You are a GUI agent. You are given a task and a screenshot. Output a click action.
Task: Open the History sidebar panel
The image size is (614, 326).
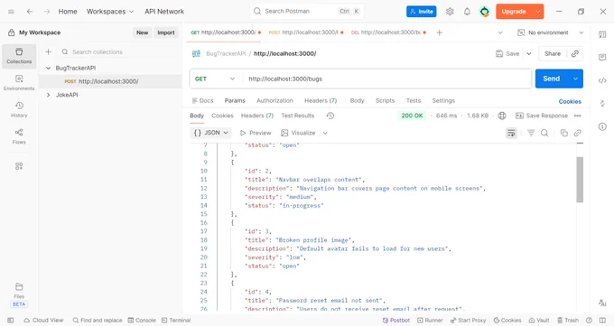point(19,109)
